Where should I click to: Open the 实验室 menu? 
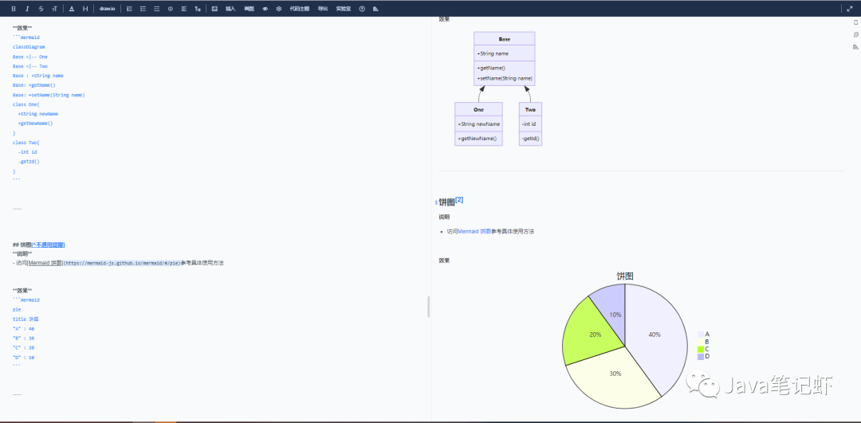343,9
